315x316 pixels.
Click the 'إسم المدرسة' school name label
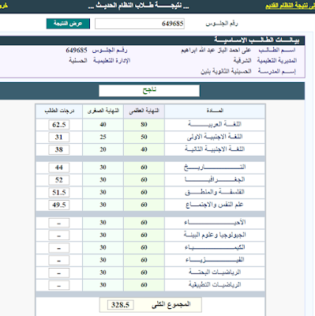click(277, 71)
